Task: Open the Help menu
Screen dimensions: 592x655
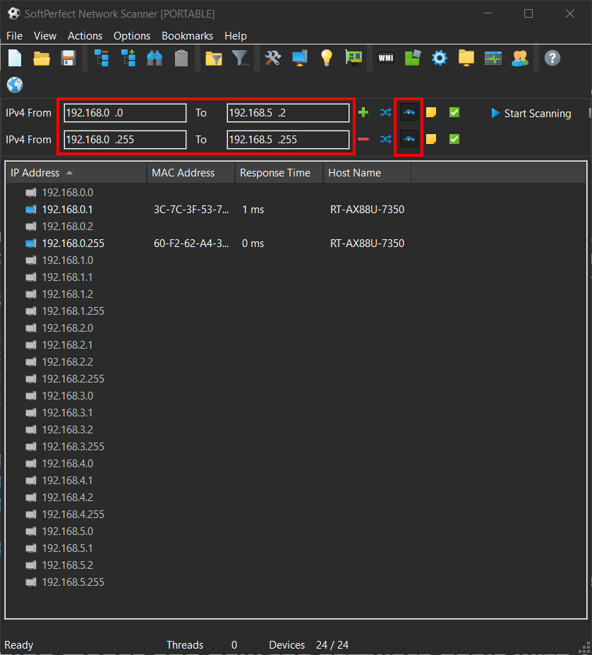Action: [236, 36]
